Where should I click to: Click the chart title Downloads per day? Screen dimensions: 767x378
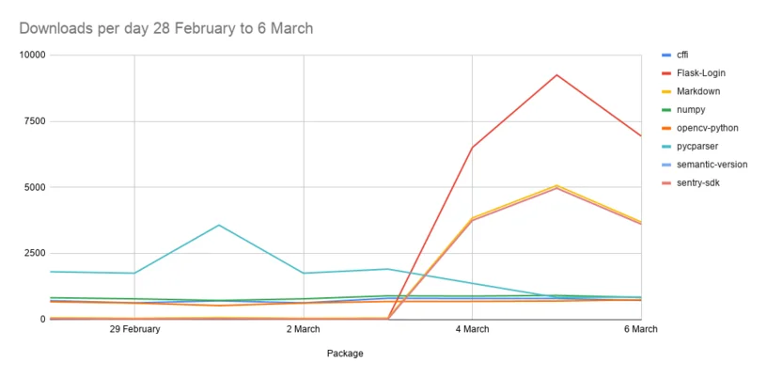[x=165, y=28]
